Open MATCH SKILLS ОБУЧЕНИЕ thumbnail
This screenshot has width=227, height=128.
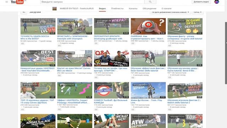click(x=185, y=90)
